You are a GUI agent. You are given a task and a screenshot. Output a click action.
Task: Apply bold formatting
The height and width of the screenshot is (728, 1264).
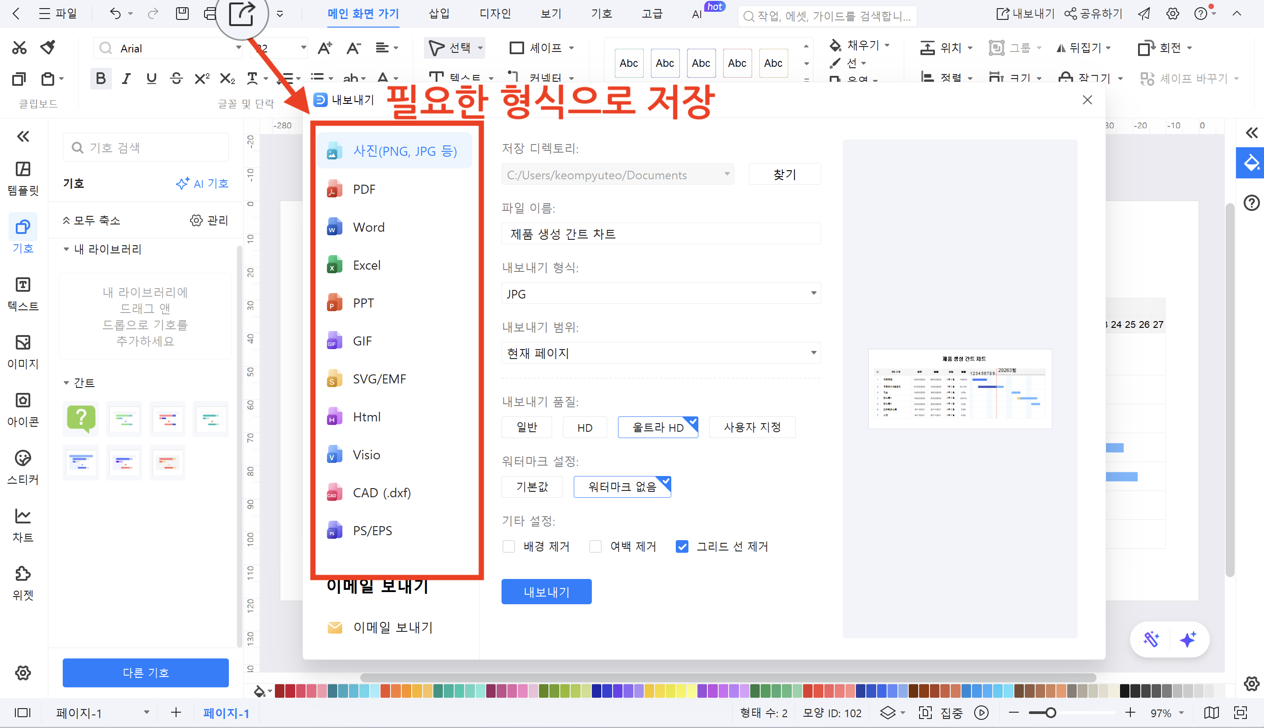101,78
